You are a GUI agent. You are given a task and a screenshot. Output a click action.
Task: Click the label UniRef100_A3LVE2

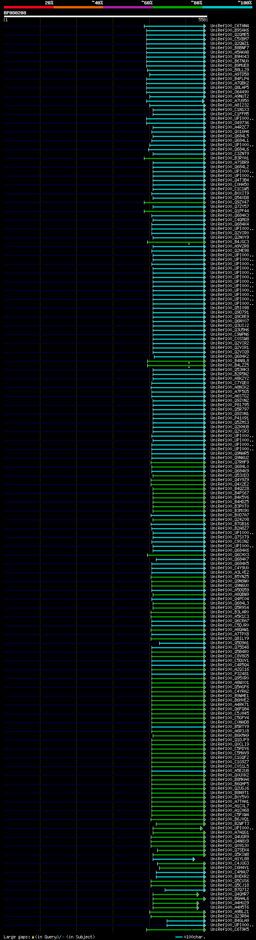tap(230, 572)
